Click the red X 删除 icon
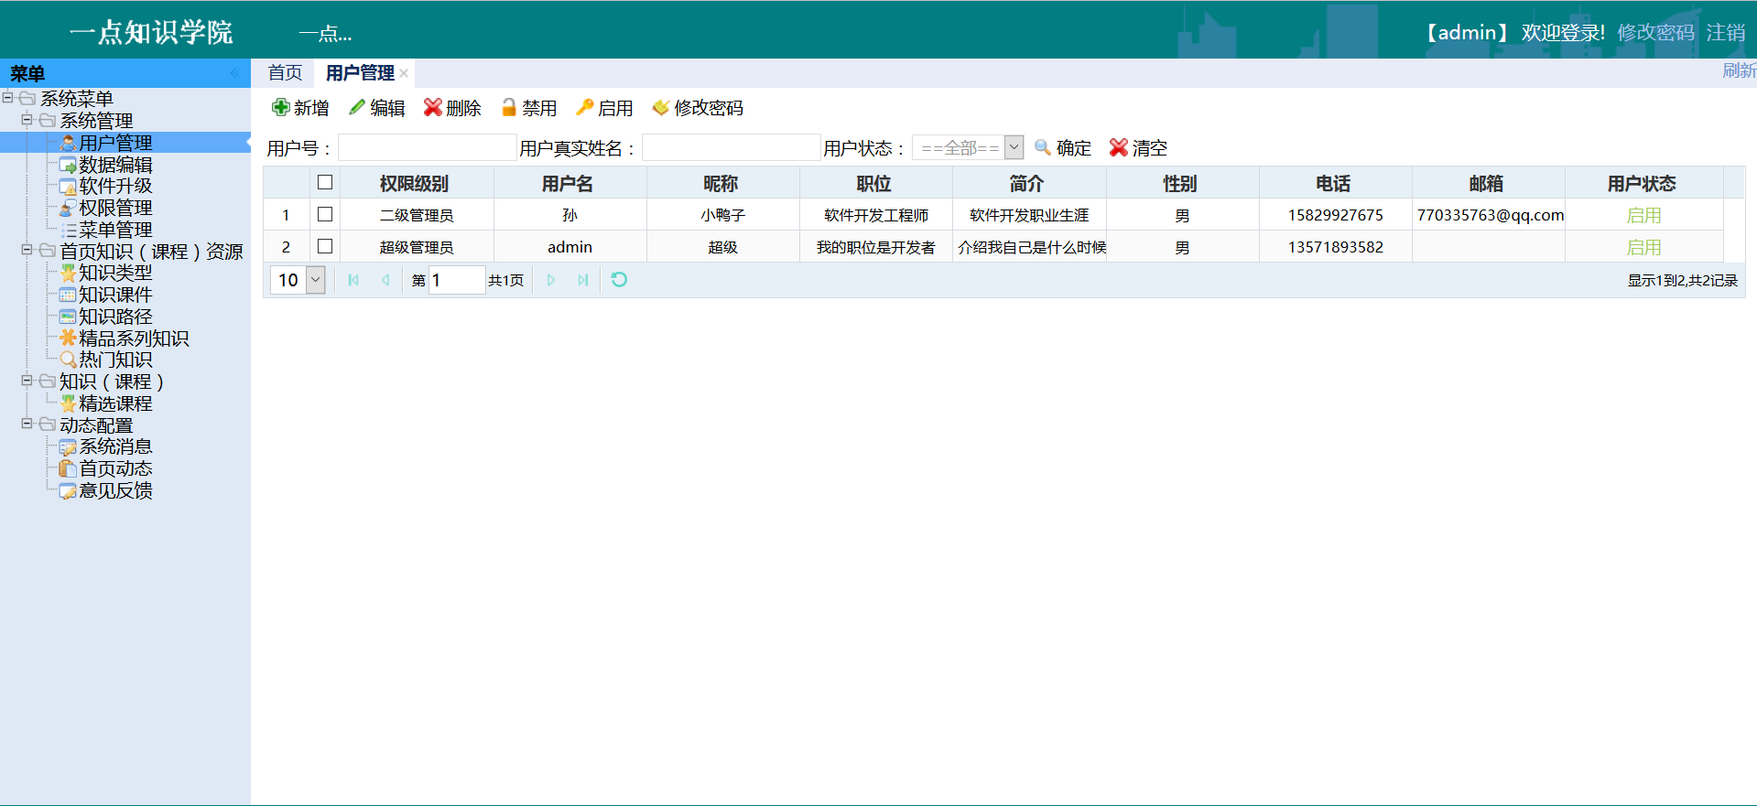Image resolution: width=1757 pixels, height=806 pixels. point(433,108)
